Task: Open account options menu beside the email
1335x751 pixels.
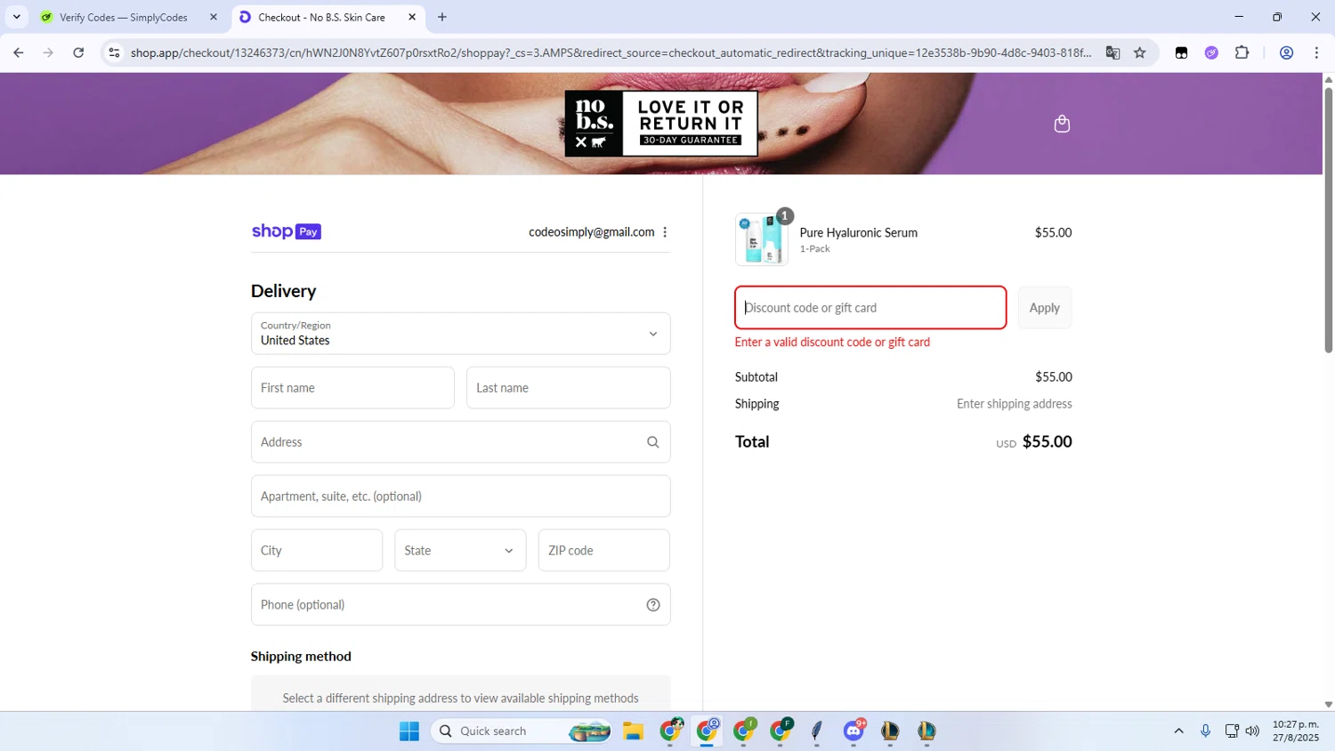Action: tap(665, 232)
